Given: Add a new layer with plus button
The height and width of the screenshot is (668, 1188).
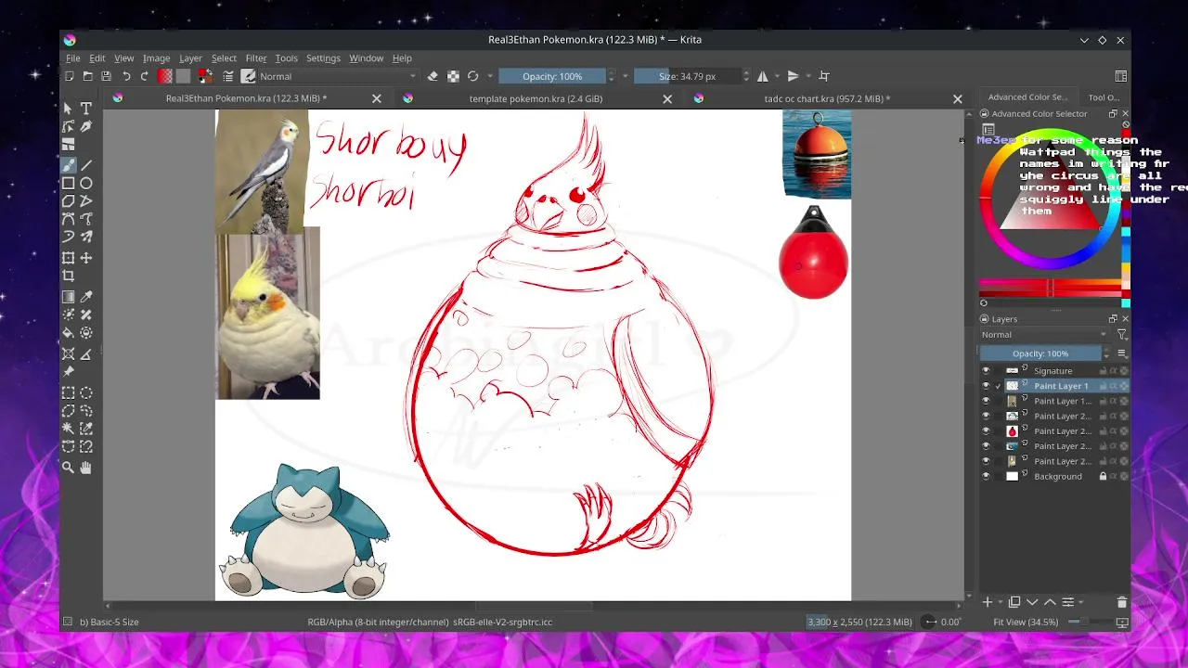Looking at the screenshot, I should coord(988,602).
